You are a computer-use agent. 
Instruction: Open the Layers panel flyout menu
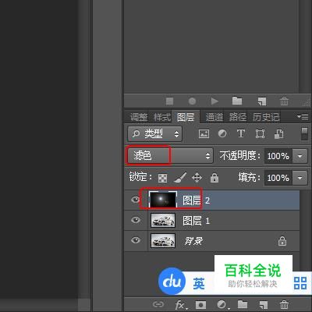pos(303,116)
